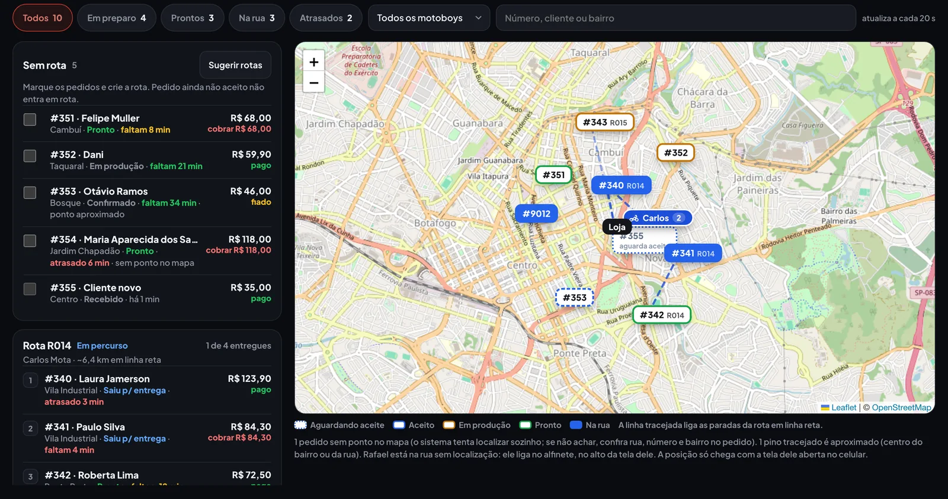This screenshot has width=948, height=499.
Task: Zoom out on the map
Action: point(313,82)
